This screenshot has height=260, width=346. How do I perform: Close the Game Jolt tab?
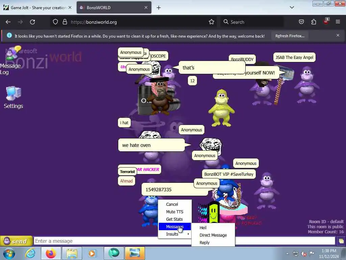coord(70,7)
